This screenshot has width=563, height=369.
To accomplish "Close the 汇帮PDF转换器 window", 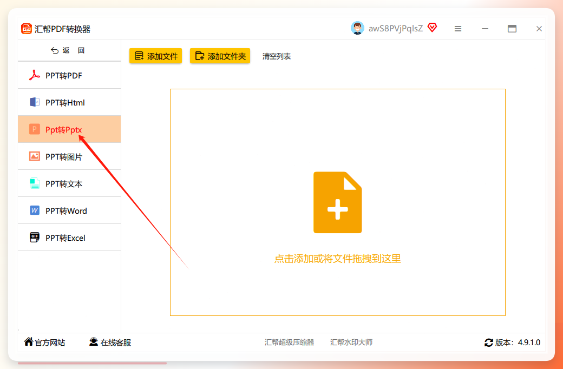I will pyautogui.click(x=539, y=29).
